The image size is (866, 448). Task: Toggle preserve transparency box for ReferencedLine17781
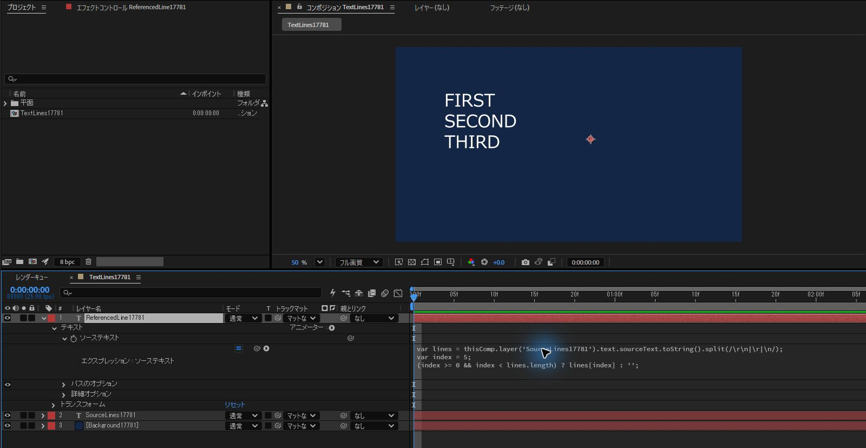268,318
